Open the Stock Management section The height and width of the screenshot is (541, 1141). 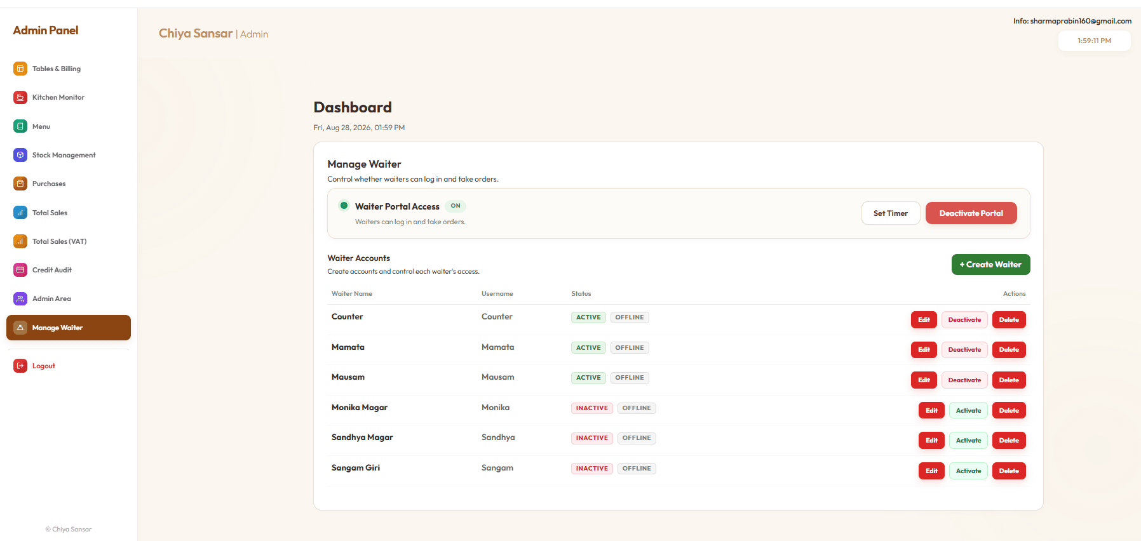(x=69, y=155)
